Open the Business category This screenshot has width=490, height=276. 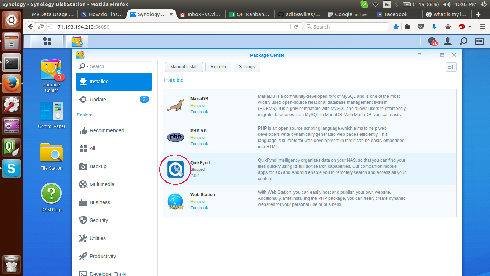point(114,202)
